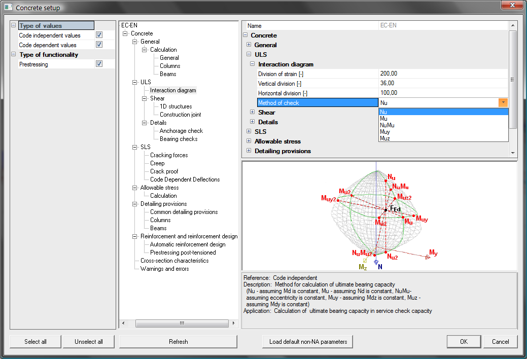Expand the Shear property group
Viewport: 527px width, 359px height.
252,113
